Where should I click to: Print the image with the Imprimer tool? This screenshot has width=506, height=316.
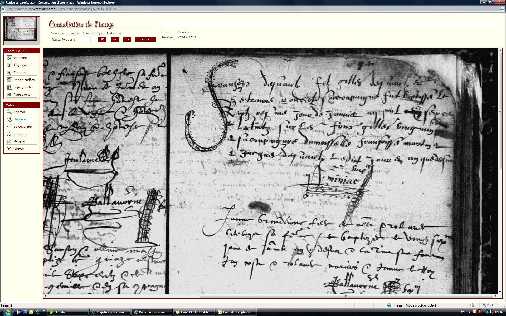pos(9,134)
